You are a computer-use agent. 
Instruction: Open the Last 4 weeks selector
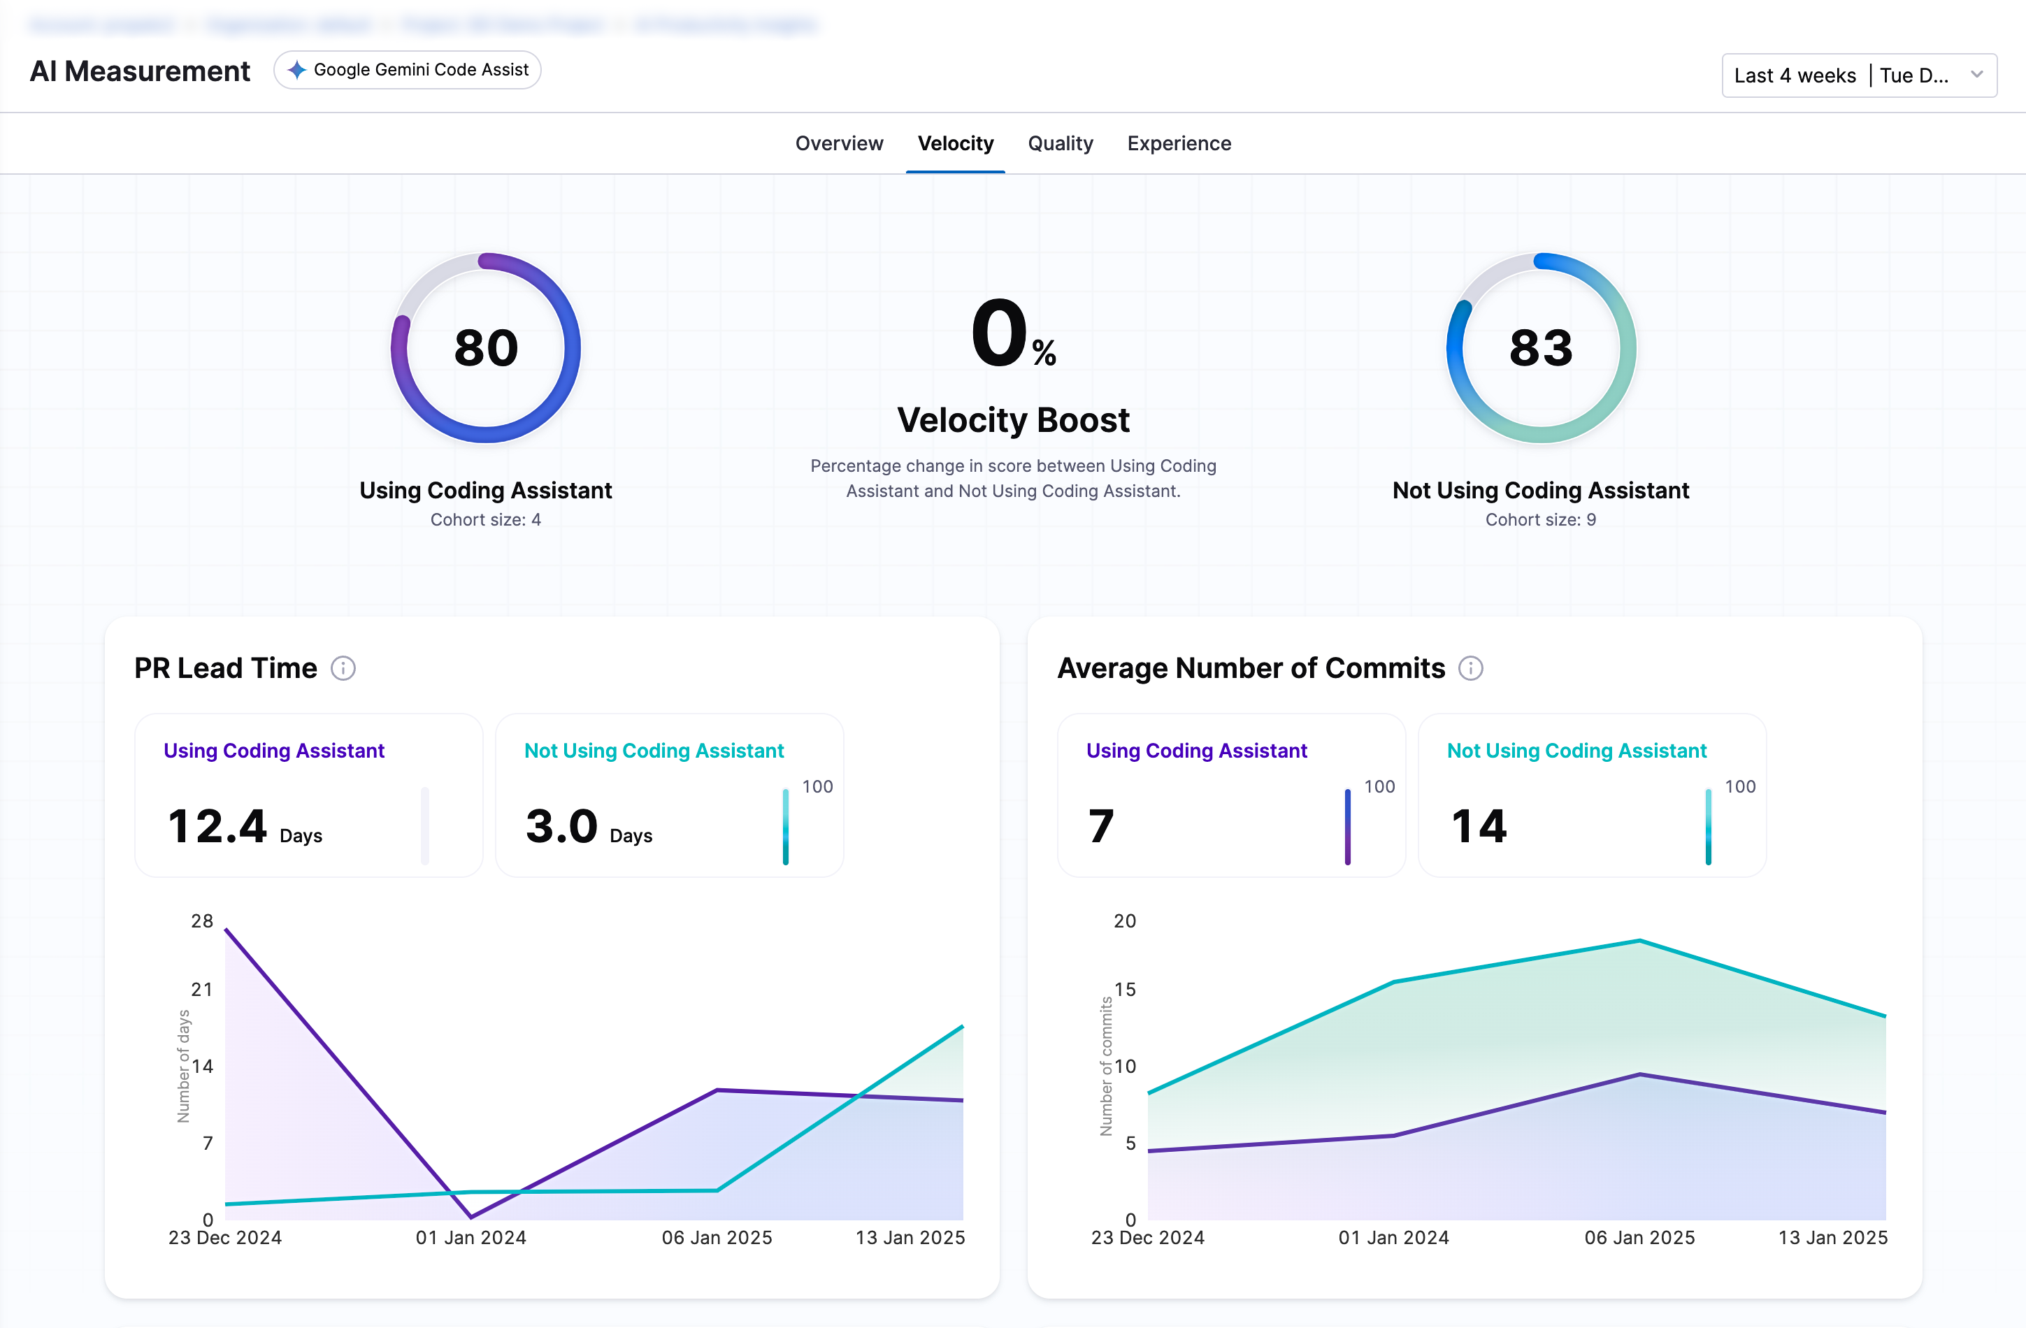1795,75
